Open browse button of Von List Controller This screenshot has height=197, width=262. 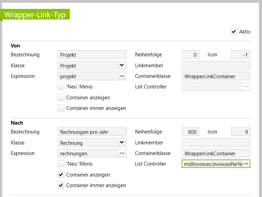coord(246,87)
